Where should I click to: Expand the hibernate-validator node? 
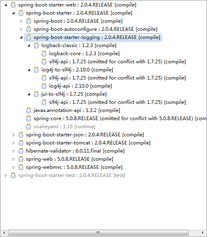pyautogui.click(x=14, y=151)
